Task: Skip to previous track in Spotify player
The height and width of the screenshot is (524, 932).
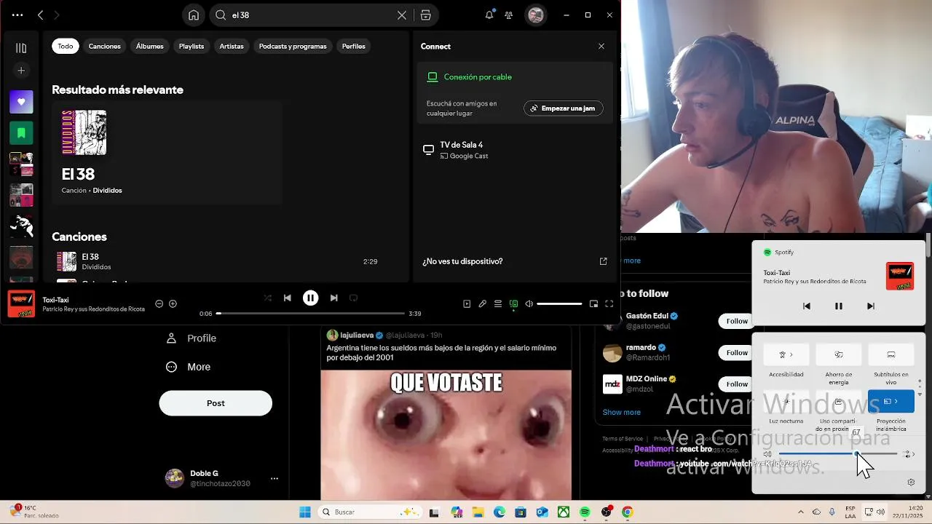Action: [288, 298]
